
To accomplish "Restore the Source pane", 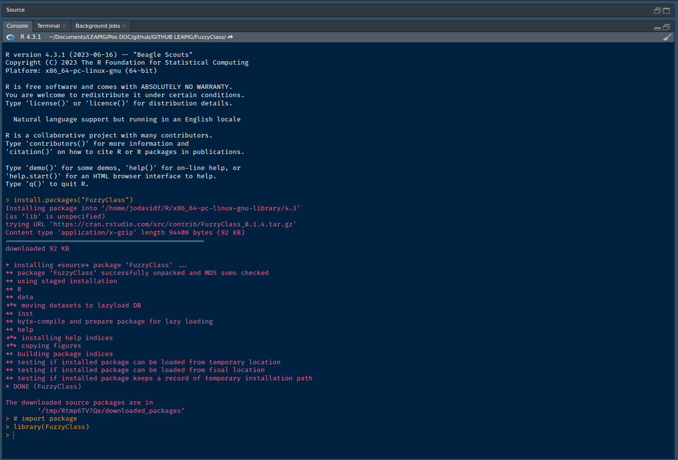I will [x=657, y=10].
